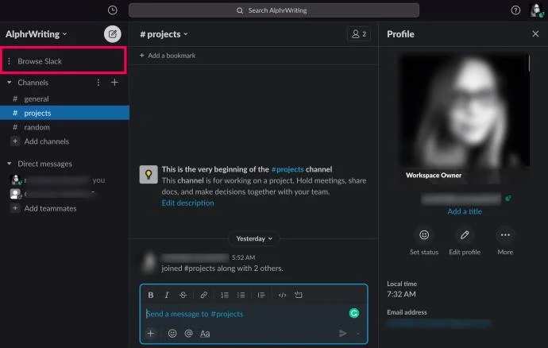The height and width of the screenshot is (348, 548).
Task: Apply ordered list formatting
Action: click(225, 295)
